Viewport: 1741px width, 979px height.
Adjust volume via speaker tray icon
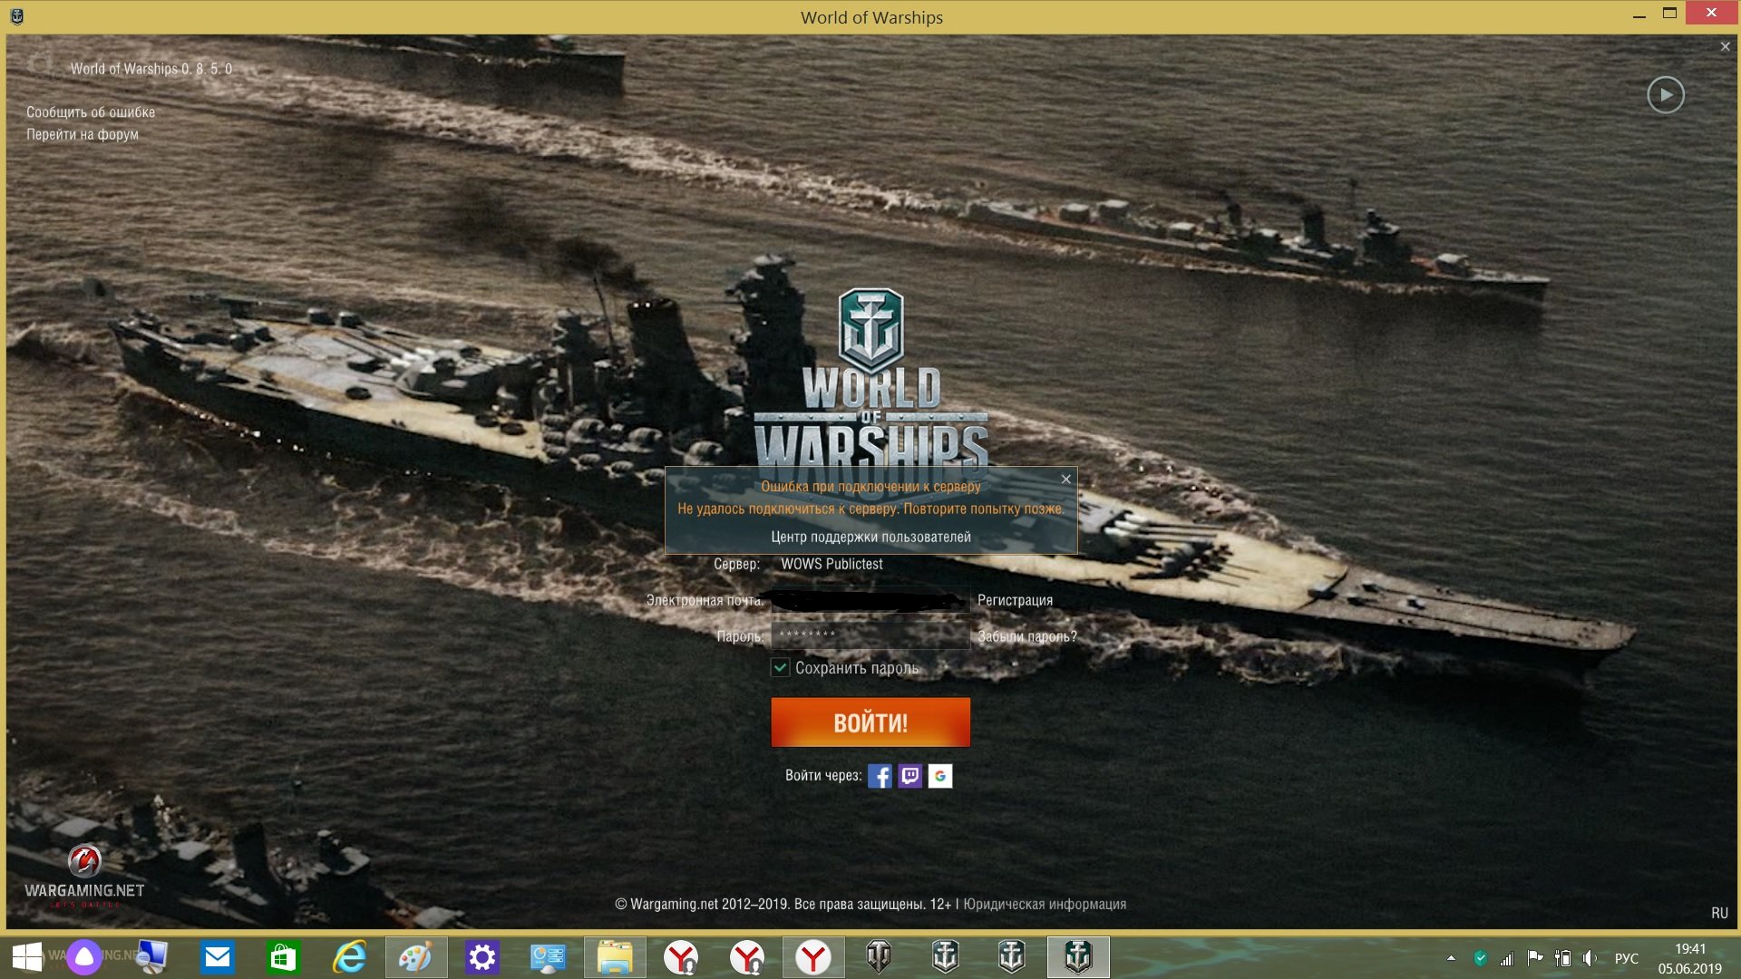point(1590,958)
